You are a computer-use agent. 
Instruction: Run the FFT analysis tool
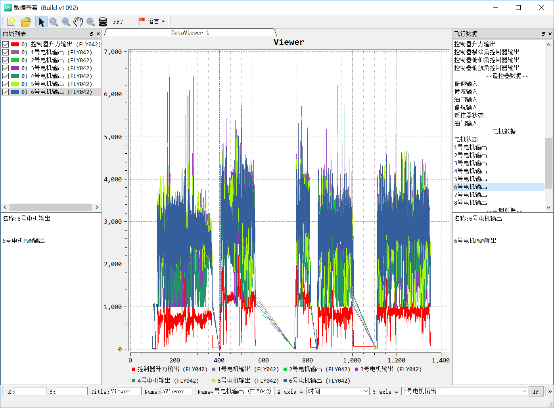tap(118, 22)
